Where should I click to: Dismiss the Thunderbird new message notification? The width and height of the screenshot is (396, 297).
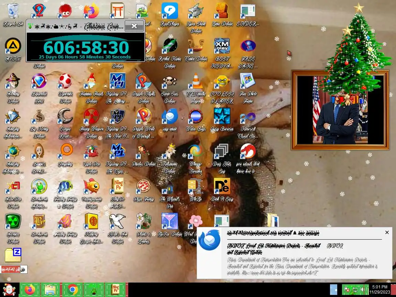point(387,232)
